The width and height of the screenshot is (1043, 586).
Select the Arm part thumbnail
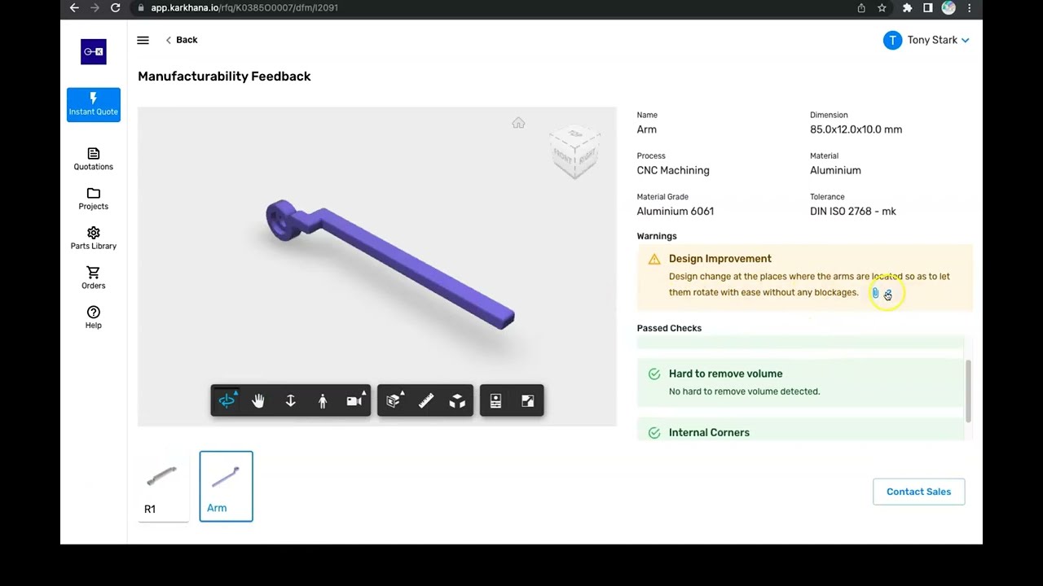pos(226,487)
